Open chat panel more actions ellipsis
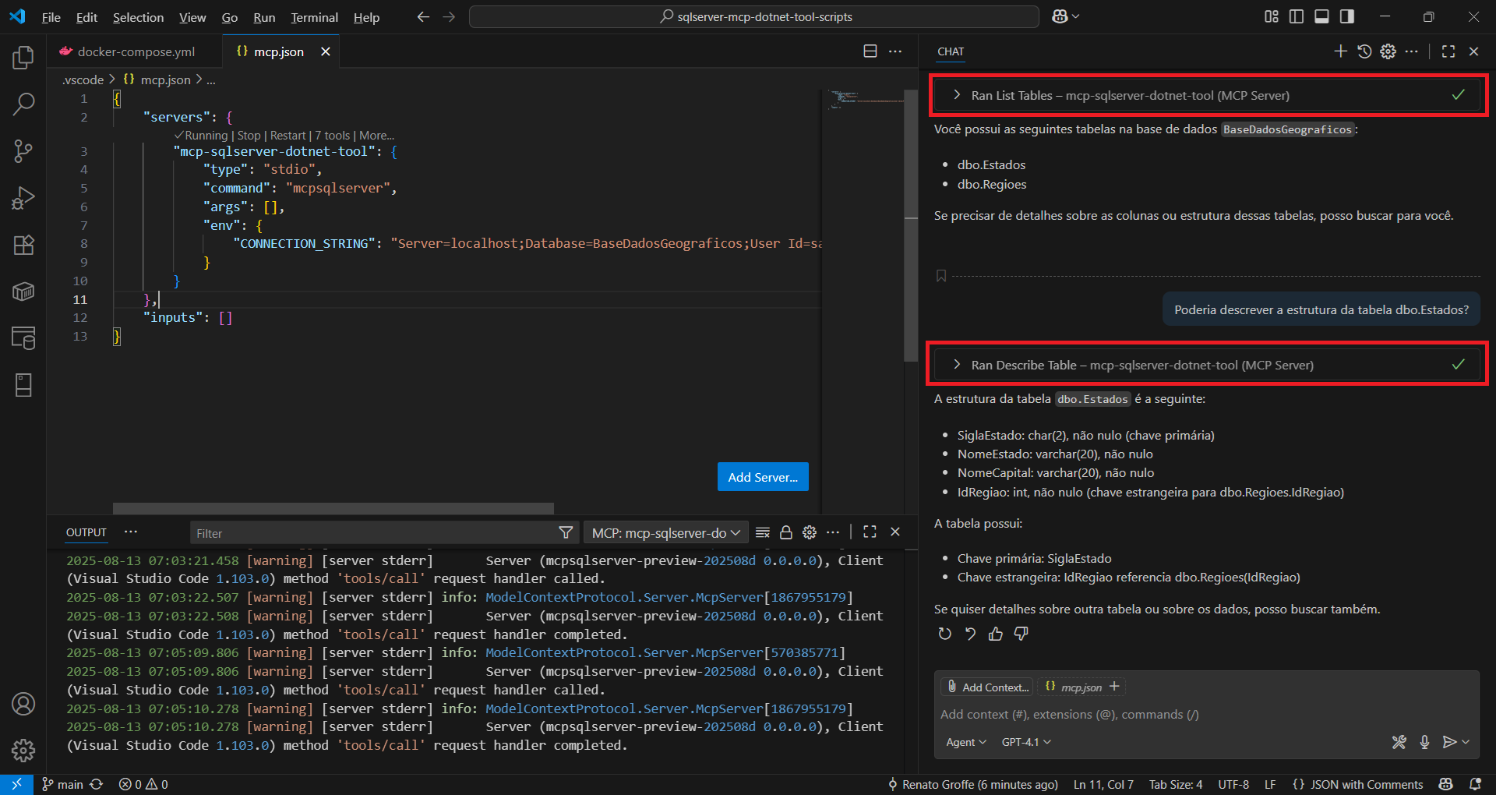The width and height of the screenshot is (1496, 795). (x=1412, y=51)
